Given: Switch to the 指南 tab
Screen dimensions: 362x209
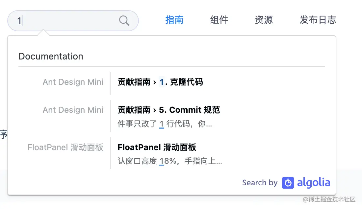Looking at the screenshot, I should click(174, 20).
